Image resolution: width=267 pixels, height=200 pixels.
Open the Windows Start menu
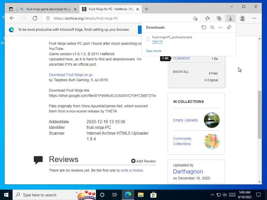tap(6, 195)
